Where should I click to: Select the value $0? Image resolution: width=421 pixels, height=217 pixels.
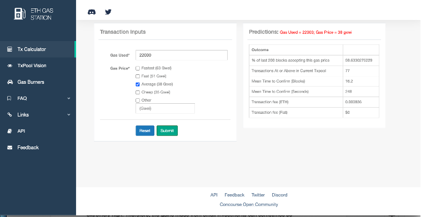tap(348, 113)
